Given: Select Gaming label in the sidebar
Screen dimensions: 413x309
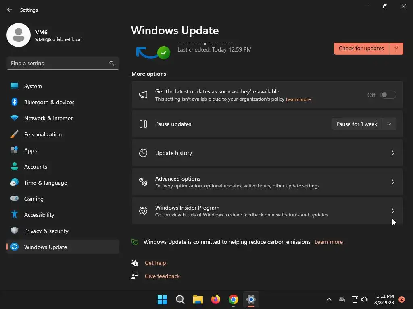Looking at the screenshot, I should (34, 199).
